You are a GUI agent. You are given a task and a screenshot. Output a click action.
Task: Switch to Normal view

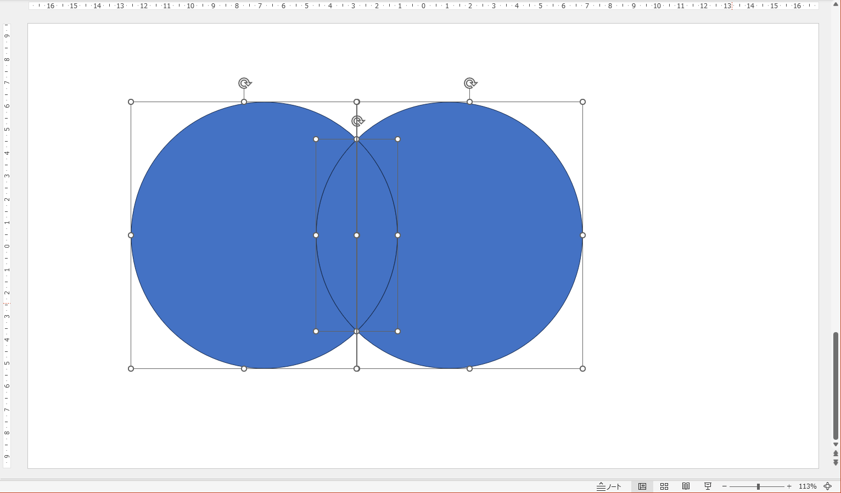click(x=642, y=486)
